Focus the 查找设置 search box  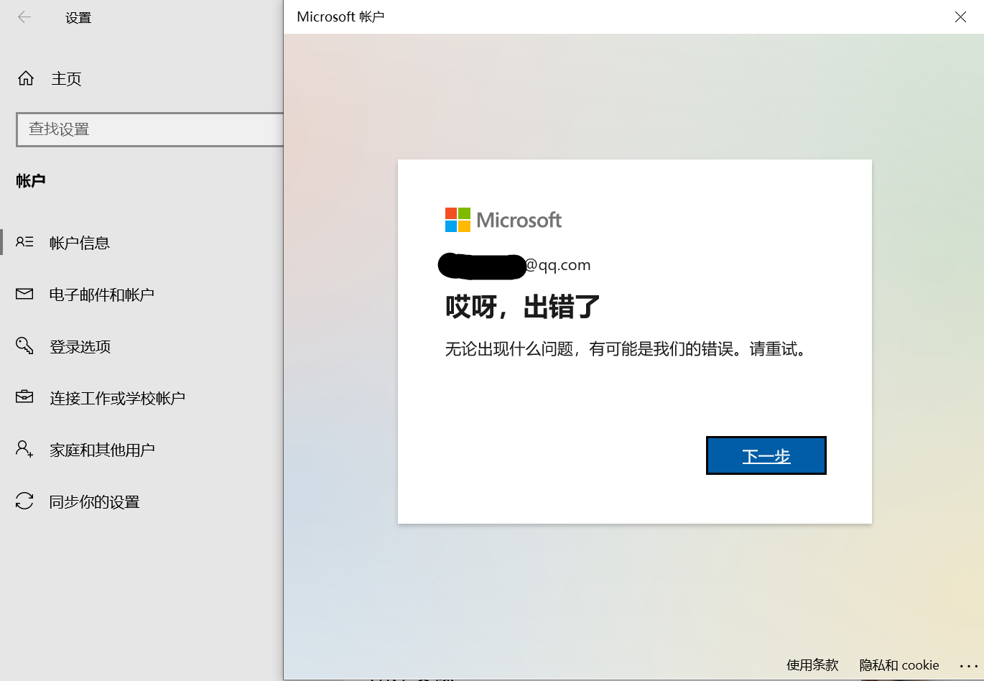click(149, 129)
